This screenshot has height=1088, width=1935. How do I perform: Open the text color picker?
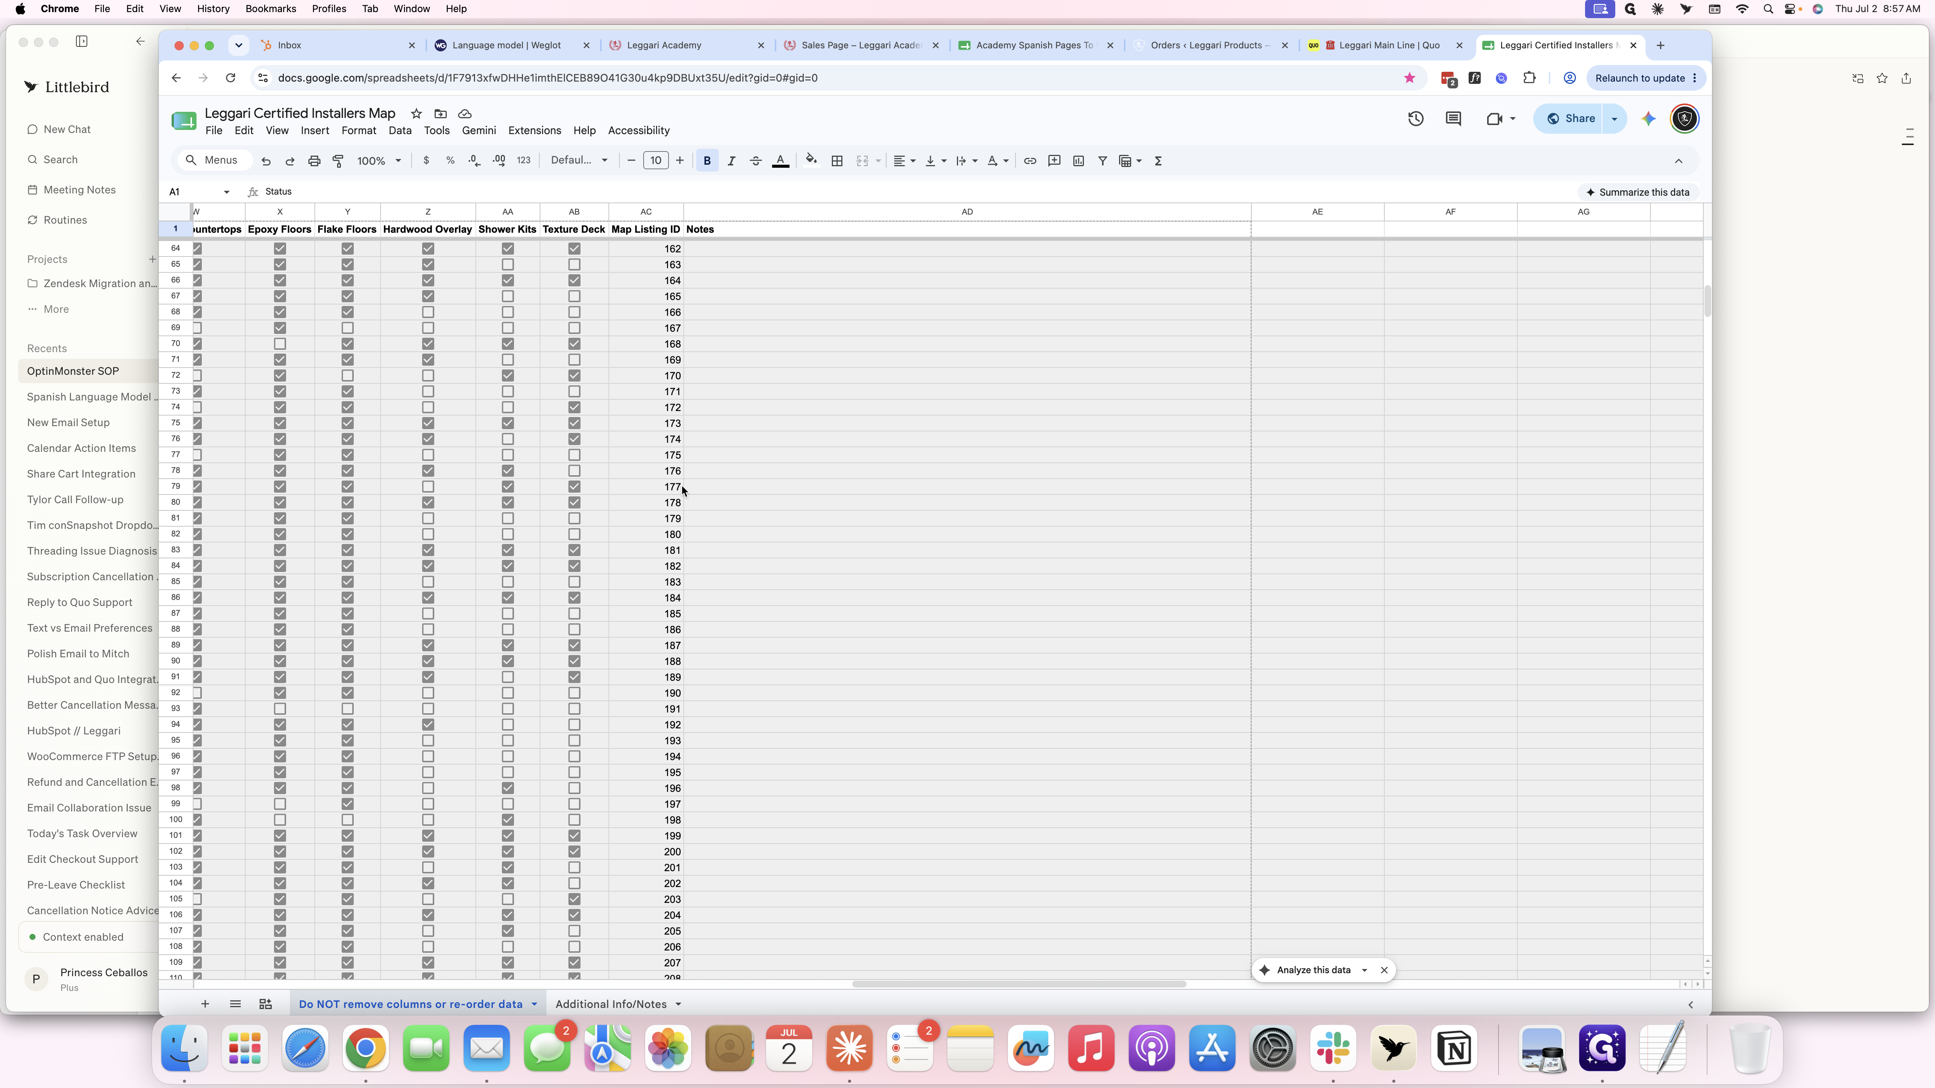[780, 161]
